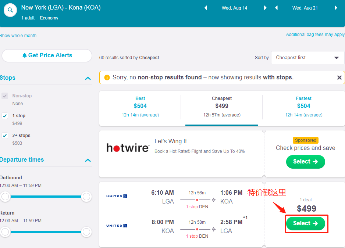Click Get Price Alerts button

coord(47,55)
